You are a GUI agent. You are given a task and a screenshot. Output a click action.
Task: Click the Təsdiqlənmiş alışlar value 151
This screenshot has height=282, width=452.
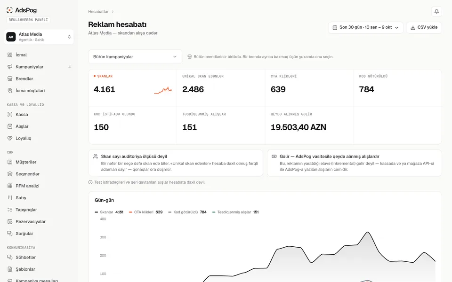click(189, 127)
